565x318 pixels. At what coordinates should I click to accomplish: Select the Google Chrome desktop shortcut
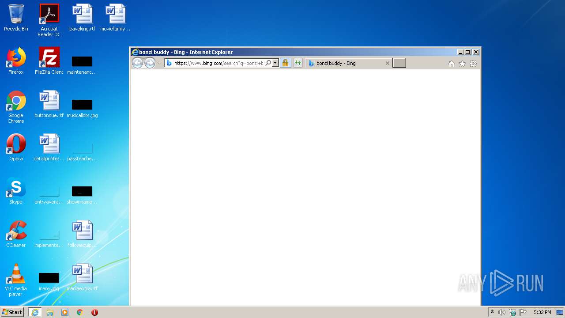(x=16, y=107)
